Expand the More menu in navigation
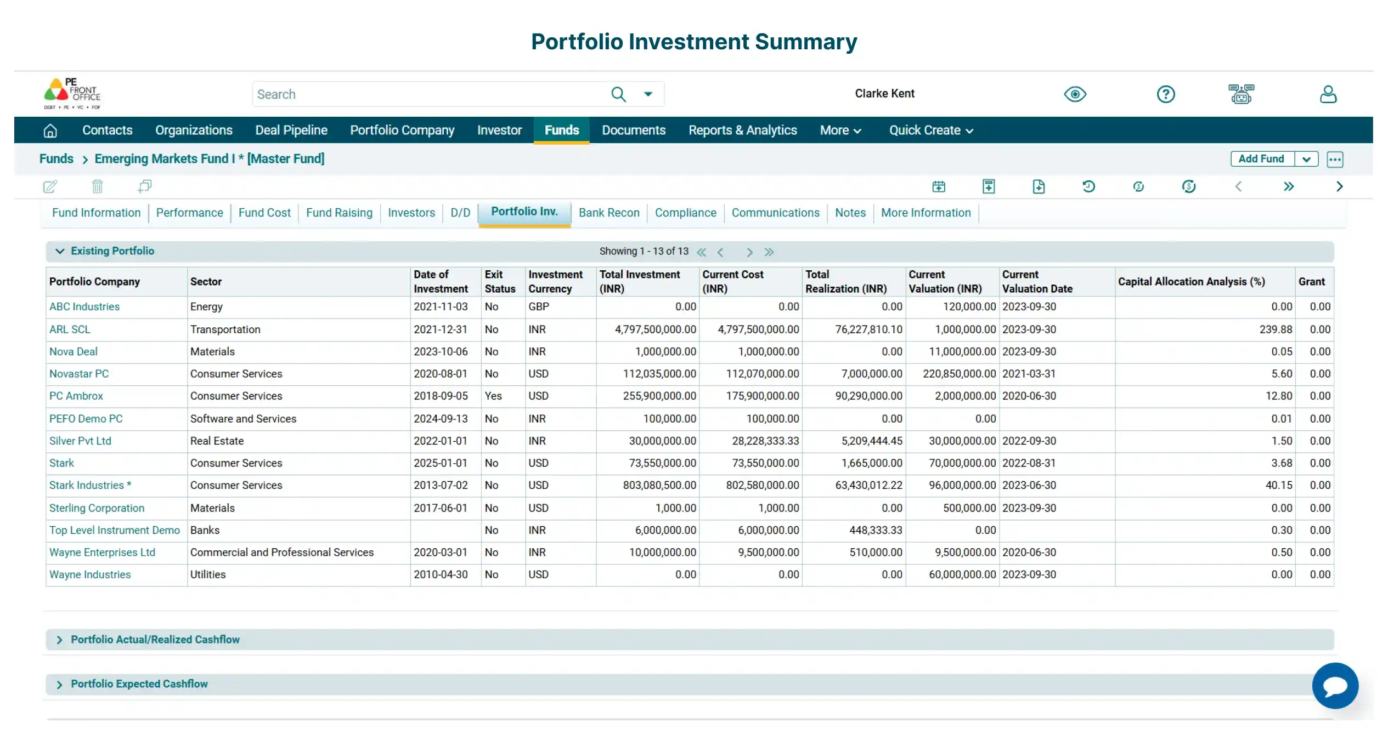 [840, 130]
